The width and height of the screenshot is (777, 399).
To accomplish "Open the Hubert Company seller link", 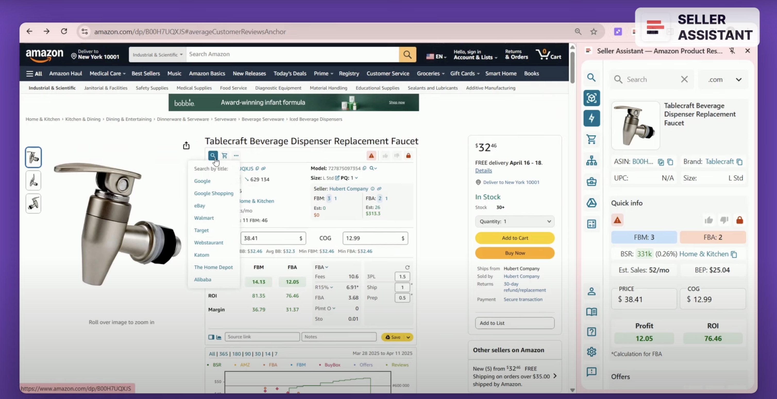I will tap(348, 189).
